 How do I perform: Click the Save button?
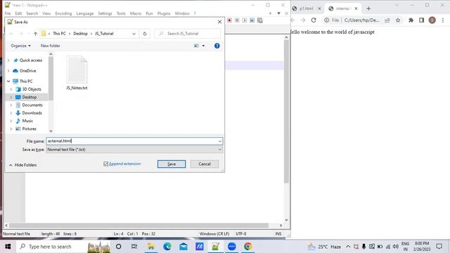[x=172, y=164]
